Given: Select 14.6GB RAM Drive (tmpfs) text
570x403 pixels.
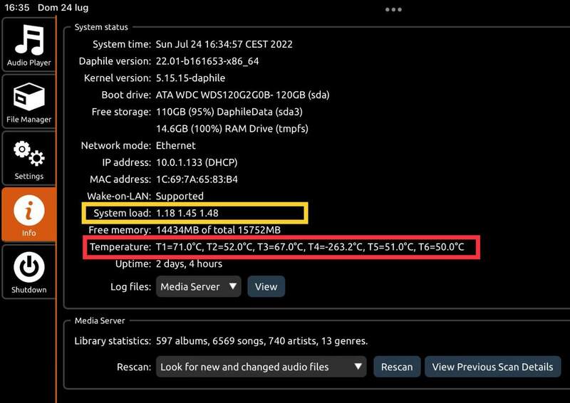Looking at the screenshot, I should (232, 129).
